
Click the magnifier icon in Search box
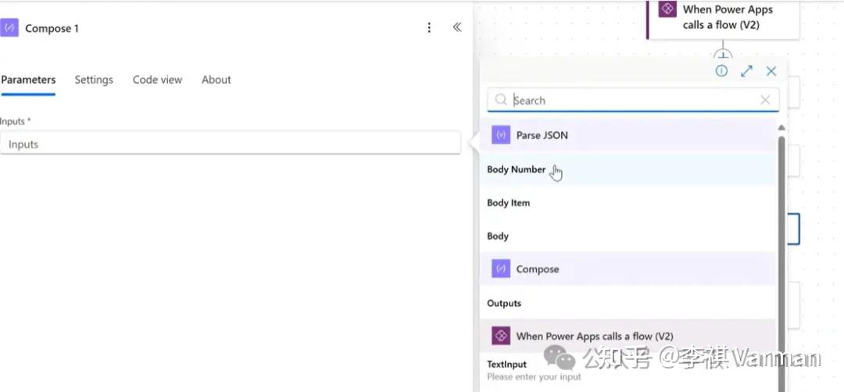[x=501, y=100]
